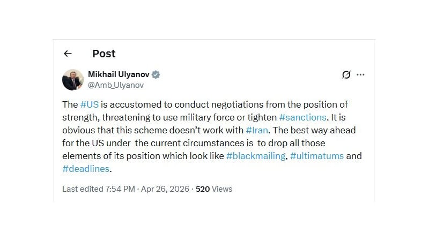Click the Post header title
The height and width of the screenshot is (241, 429).
coord(103,54)
